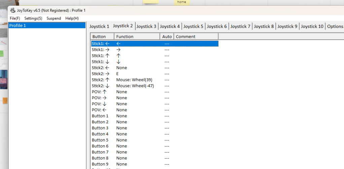344x169 pixels.
Task: Select the Stick2 right arrow row
Action: (155, 74)
